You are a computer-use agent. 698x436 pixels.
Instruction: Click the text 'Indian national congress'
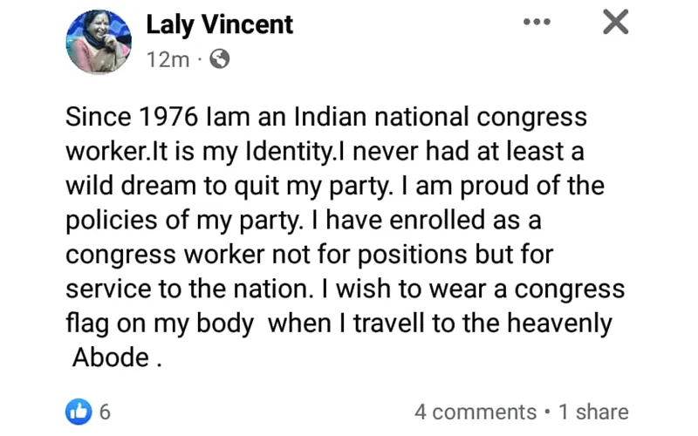(x=441, y=117)
